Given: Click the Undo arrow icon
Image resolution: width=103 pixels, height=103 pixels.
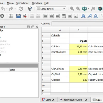Looking at the screenshot, I should pyautogui.click(x=3, y=9).
